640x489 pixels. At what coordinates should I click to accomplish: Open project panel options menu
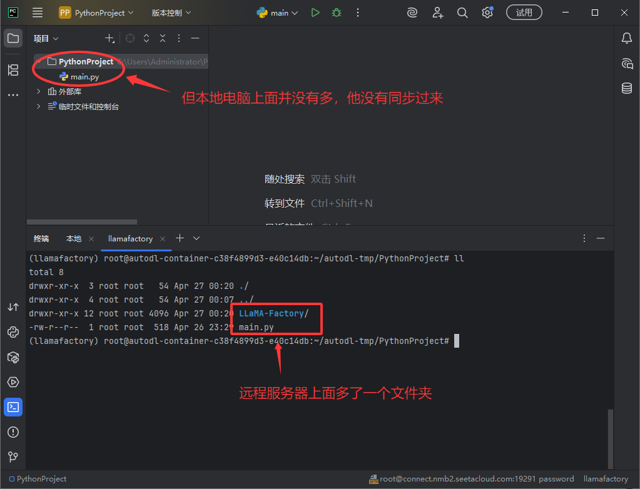point(179,38)
